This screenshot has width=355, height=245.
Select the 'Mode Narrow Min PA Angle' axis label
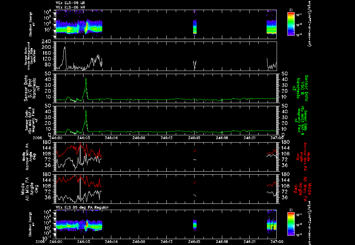[29, 156]
